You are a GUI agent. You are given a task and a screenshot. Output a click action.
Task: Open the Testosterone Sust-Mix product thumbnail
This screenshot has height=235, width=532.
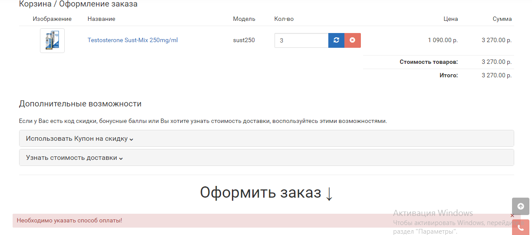click(52, 40)
